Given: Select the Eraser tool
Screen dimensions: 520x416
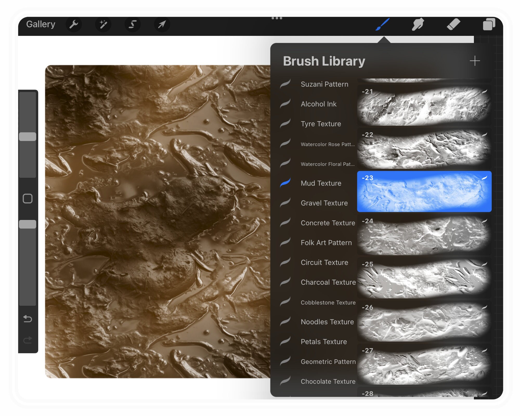Looking at the screenshot, I should click(453, 24).
